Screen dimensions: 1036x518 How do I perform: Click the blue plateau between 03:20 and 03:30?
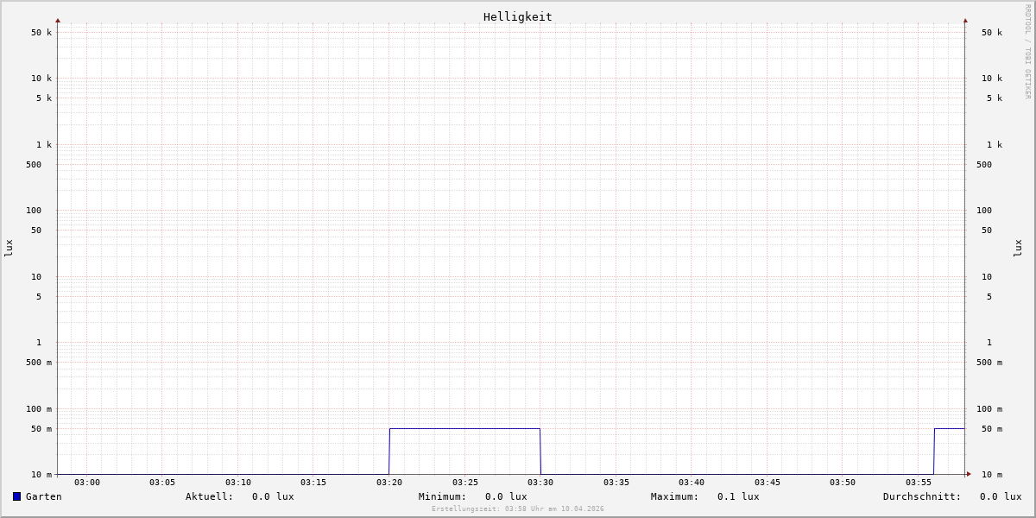pyautogui.click(x=464, y=428)
